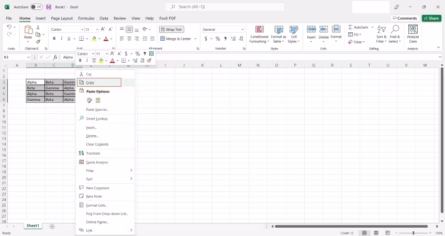445x236 pixels.
Task: Click the ribbon Percent Style icon
Action: pyautogui.click(x=218, y=39)
